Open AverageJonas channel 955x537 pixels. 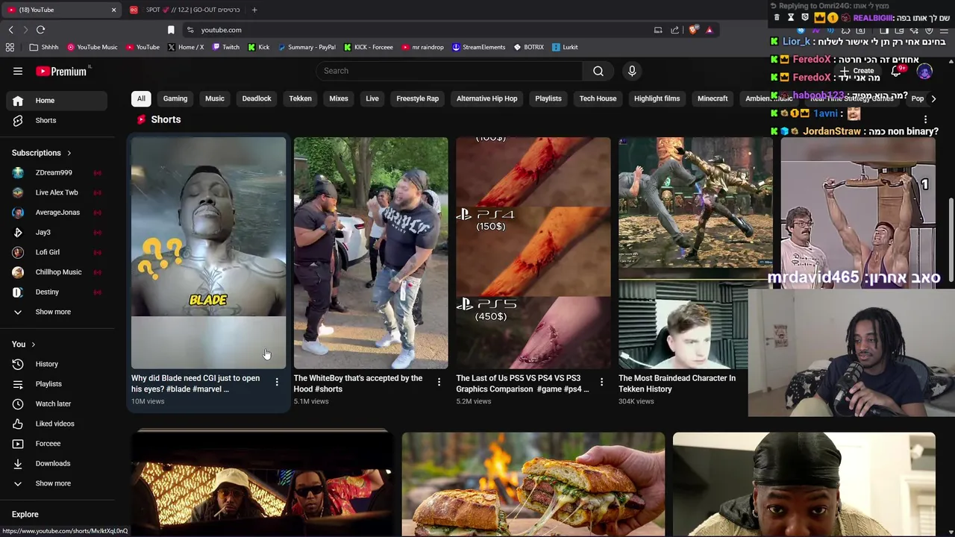(x=57, y=213)
